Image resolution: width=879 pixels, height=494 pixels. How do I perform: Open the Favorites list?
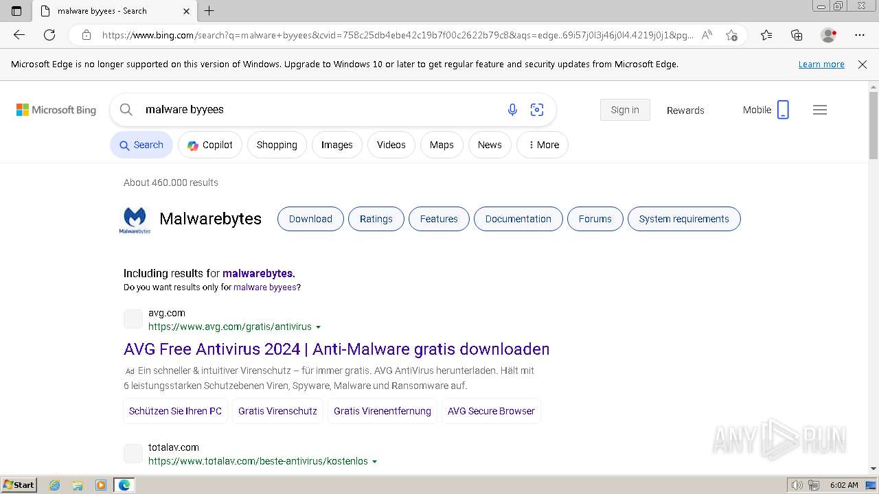(x=766, y=35)
